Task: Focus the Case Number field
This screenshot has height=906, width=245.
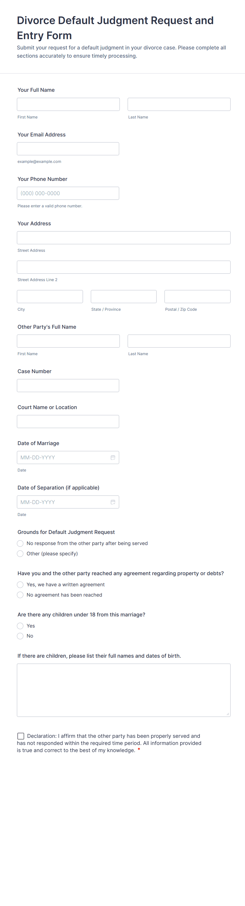Action: (x=68, y=386)
